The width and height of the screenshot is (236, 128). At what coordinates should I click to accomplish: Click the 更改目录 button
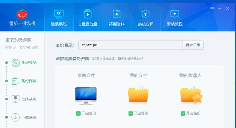pyautogui.click(x=193, y=45)
